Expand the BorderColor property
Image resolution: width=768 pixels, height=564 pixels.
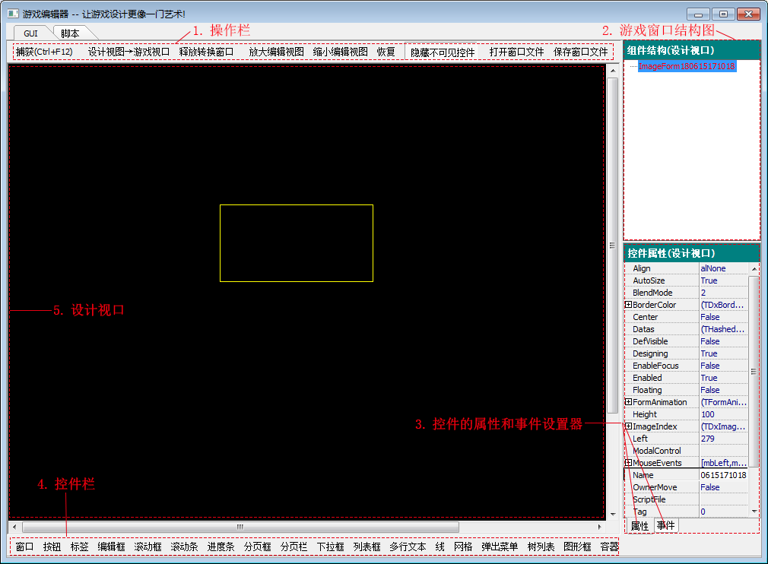628,305
